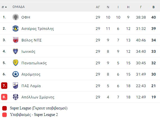Screen dimensions: 160x119
Task: Sort table by points column Β
Action: 154,7
